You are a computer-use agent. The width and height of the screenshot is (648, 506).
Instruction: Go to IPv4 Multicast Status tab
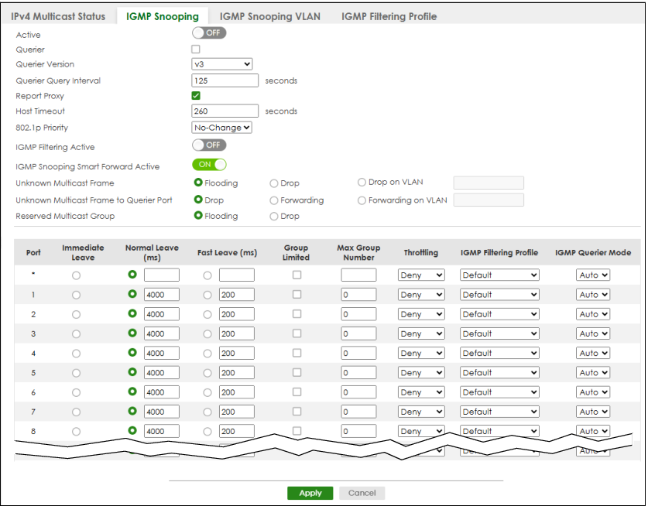click(x=58, y=16)
